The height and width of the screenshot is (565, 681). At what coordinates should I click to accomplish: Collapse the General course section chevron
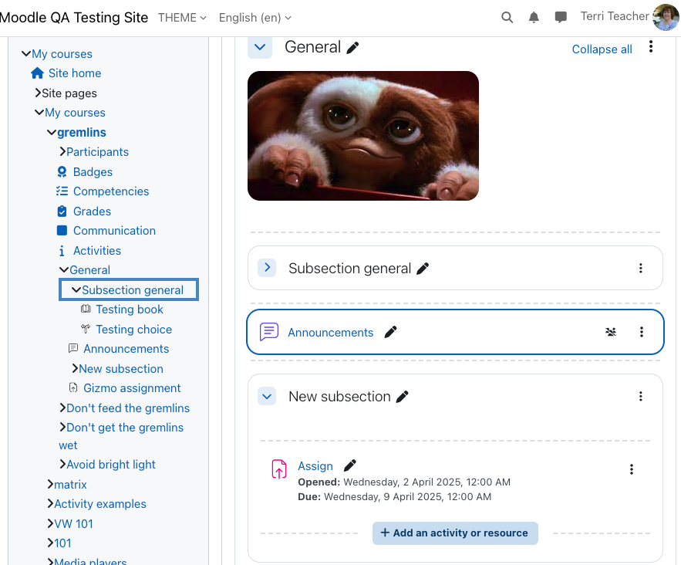(260, 47)
